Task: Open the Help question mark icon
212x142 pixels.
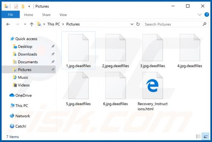Action: click(x=207, y=15)
